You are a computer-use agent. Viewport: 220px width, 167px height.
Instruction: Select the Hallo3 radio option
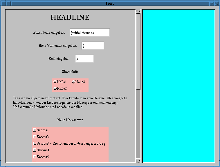pos(73,82)
